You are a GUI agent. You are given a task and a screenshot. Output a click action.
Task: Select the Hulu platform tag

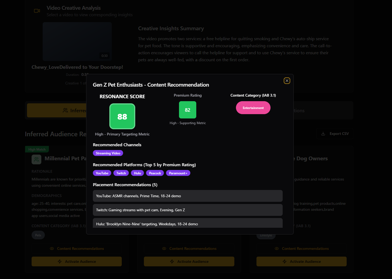click(x=137, y=173)
